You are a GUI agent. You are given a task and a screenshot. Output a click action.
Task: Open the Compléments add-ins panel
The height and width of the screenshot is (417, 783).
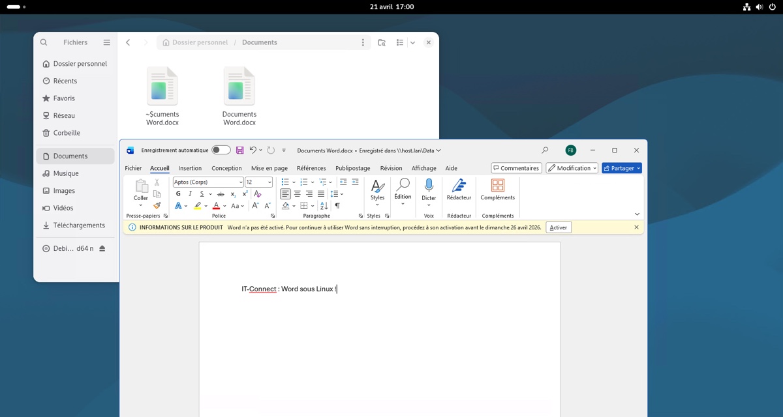click(497, 189)
